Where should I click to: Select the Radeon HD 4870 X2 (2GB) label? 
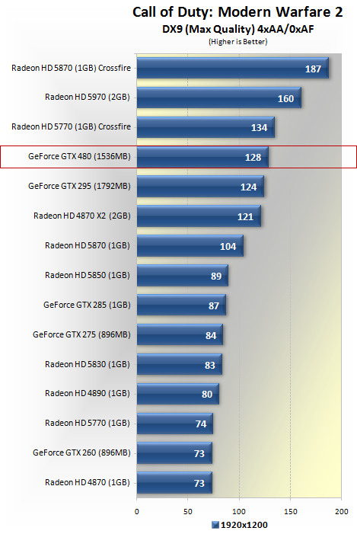point(82,216)
